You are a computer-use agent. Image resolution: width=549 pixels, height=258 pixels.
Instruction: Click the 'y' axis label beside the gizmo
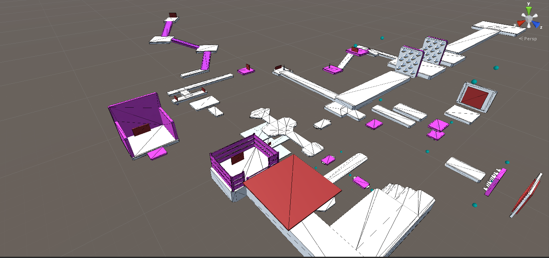528,4
